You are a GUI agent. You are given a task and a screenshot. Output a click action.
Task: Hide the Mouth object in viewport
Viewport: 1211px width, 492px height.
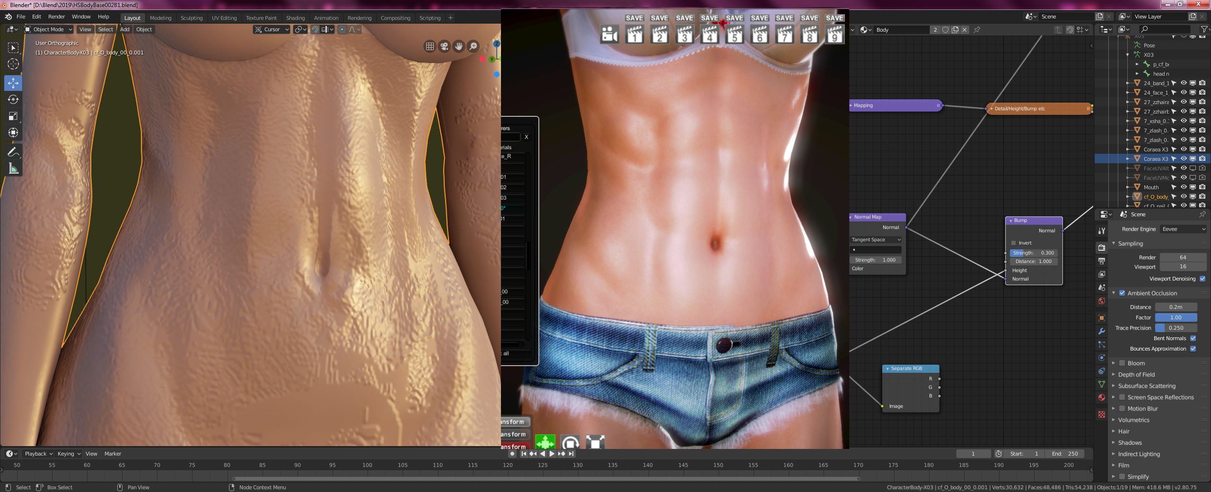point(1184,187)
